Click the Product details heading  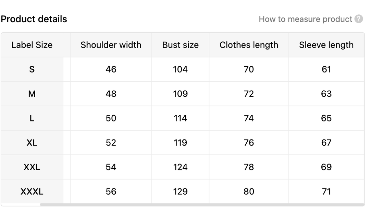(34, 19)
